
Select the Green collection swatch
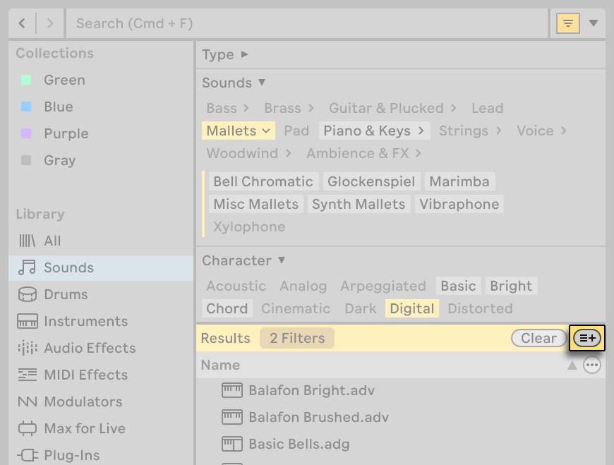(26, 80)
